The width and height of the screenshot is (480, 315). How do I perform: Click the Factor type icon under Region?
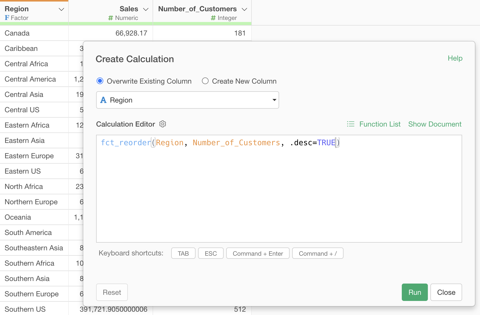[x=7, y=18]
